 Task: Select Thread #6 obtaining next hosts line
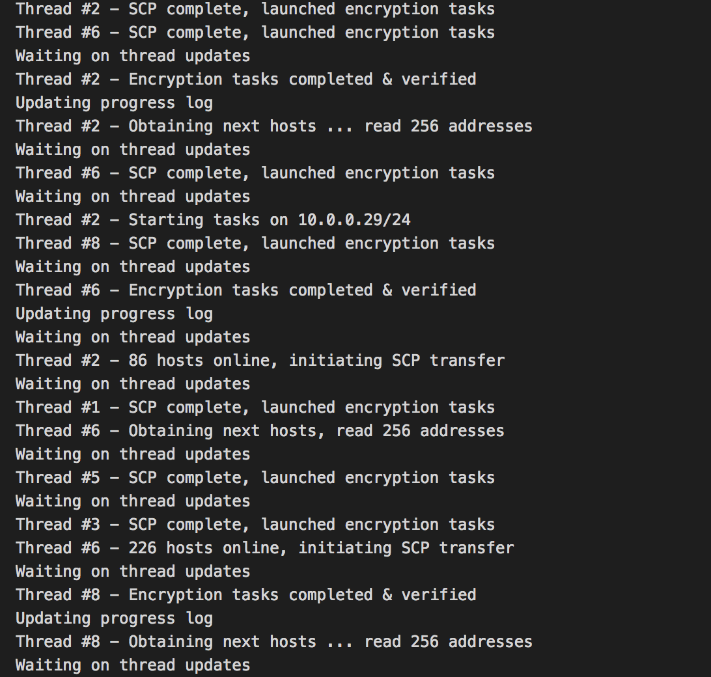pyautogui.click(x=260, y=431)
